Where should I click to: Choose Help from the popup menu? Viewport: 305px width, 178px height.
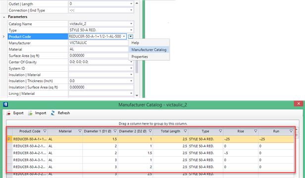(x=149, y=43)
